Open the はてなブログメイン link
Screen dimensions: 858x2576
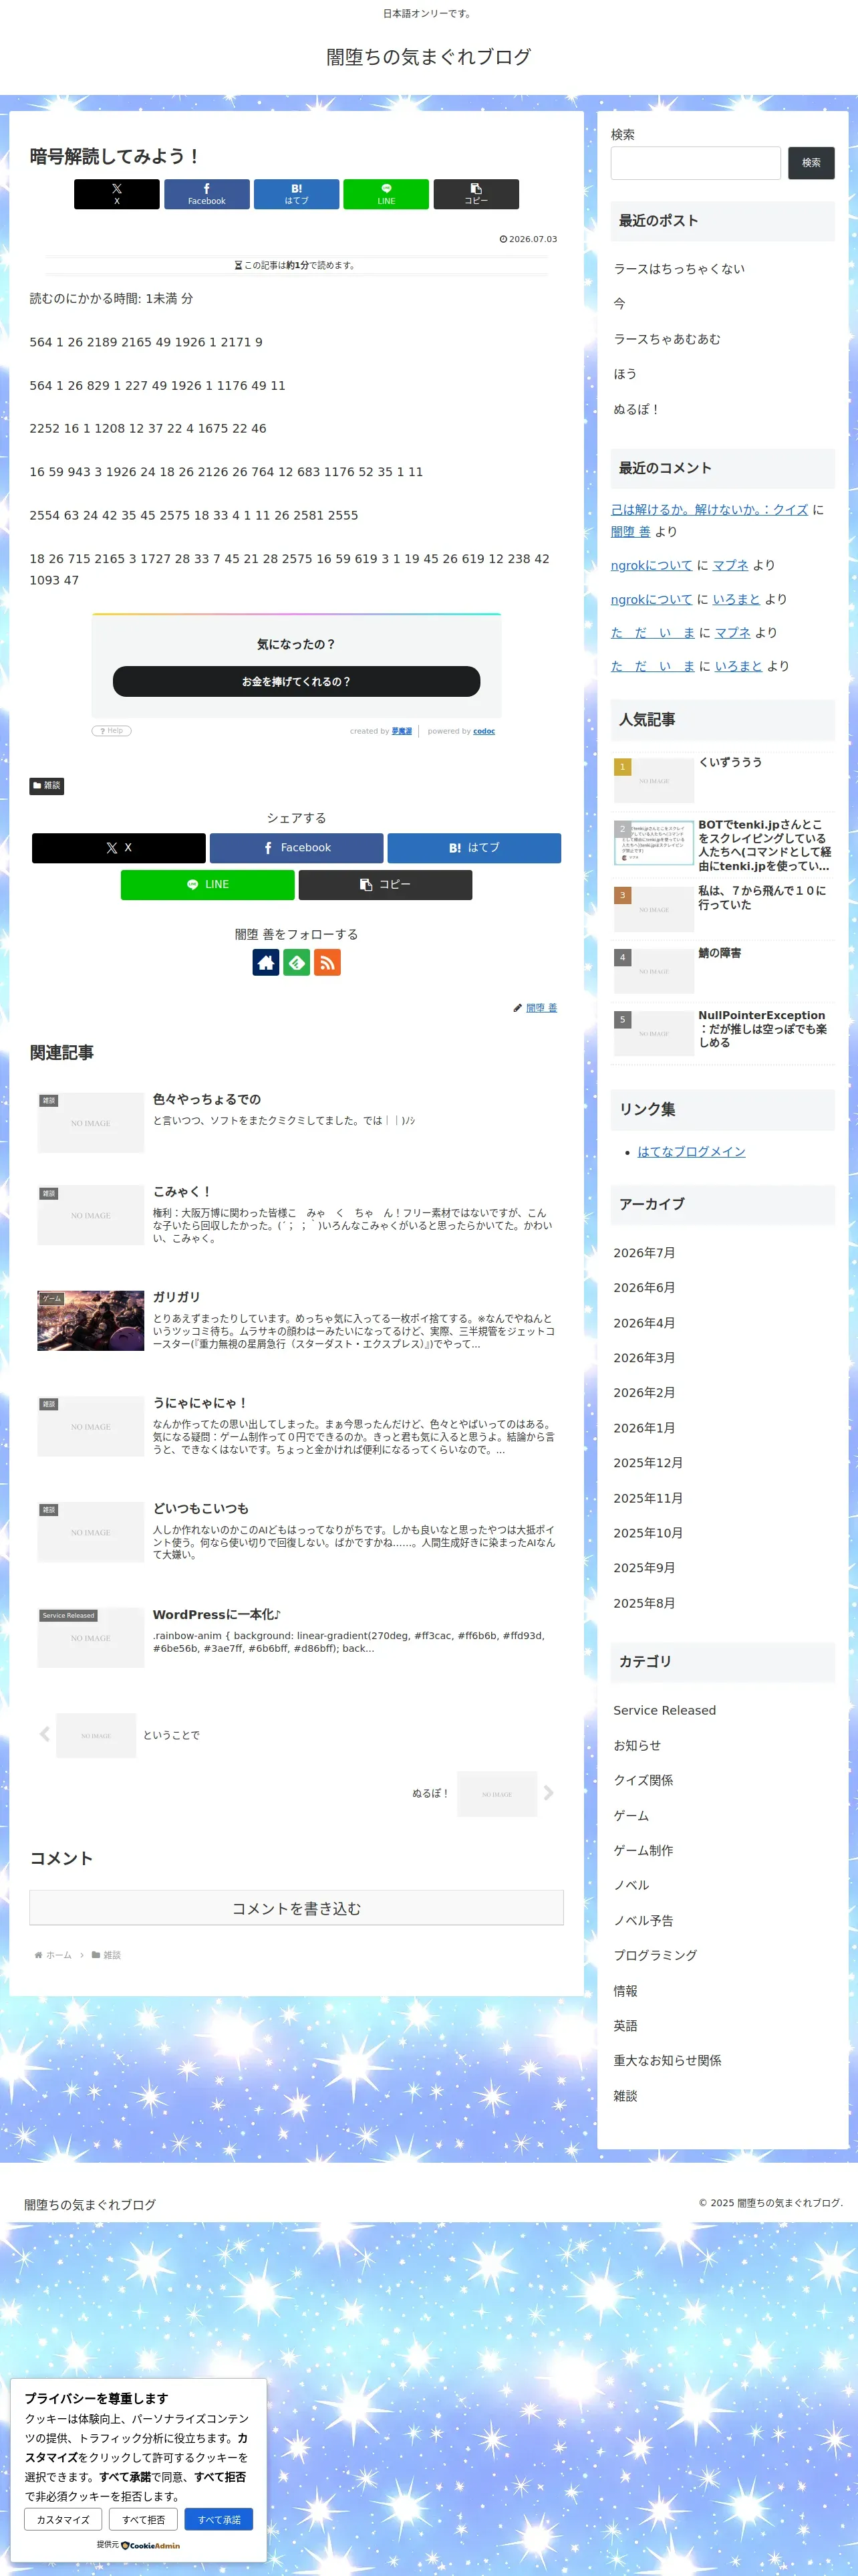point(691,1152)
